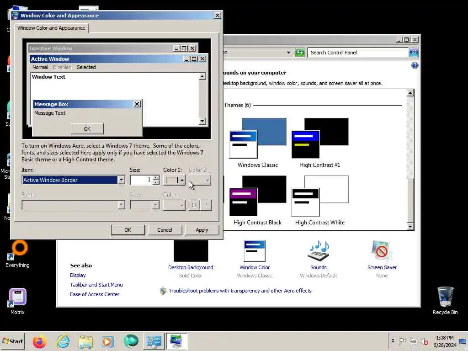Select the Window Color and Appearance tab
The height and width of the screenshot is (351, 468).
tap(51, 28)
